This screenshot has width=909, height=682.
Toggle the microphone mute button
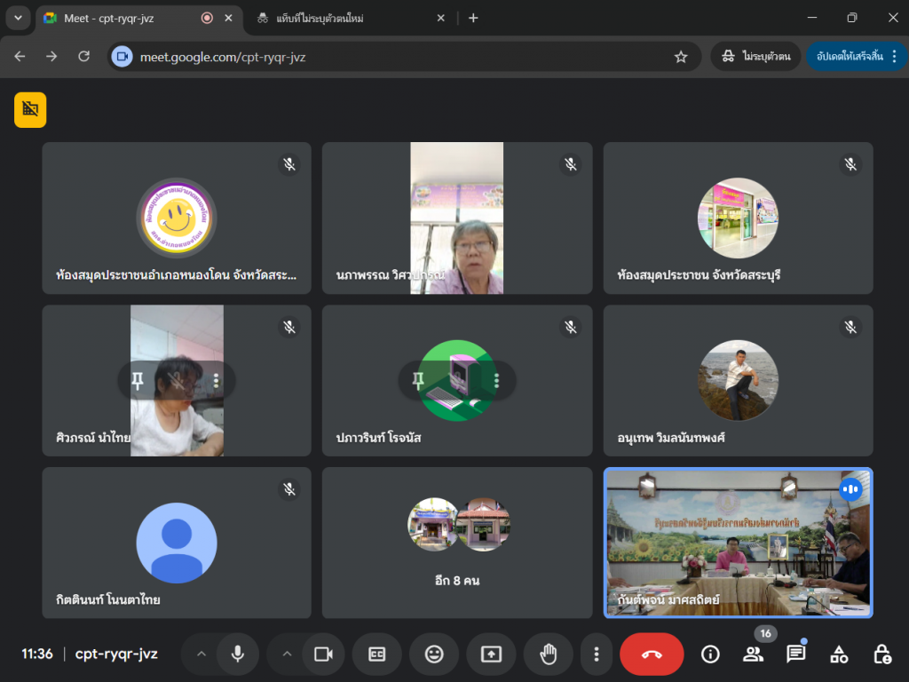(x=238, y=654)
